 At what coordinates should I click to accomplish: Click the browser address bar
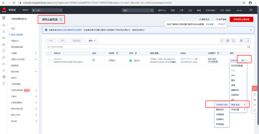132,3
